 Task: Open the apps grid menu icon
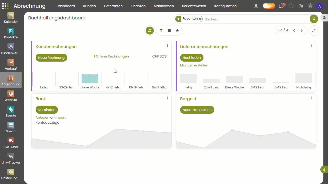[x=5, y=6]
